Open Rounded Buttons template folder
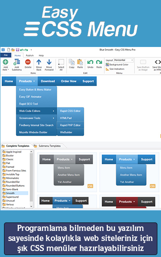Viewport: 161px width, 257px height. click(x=13, y=186)
